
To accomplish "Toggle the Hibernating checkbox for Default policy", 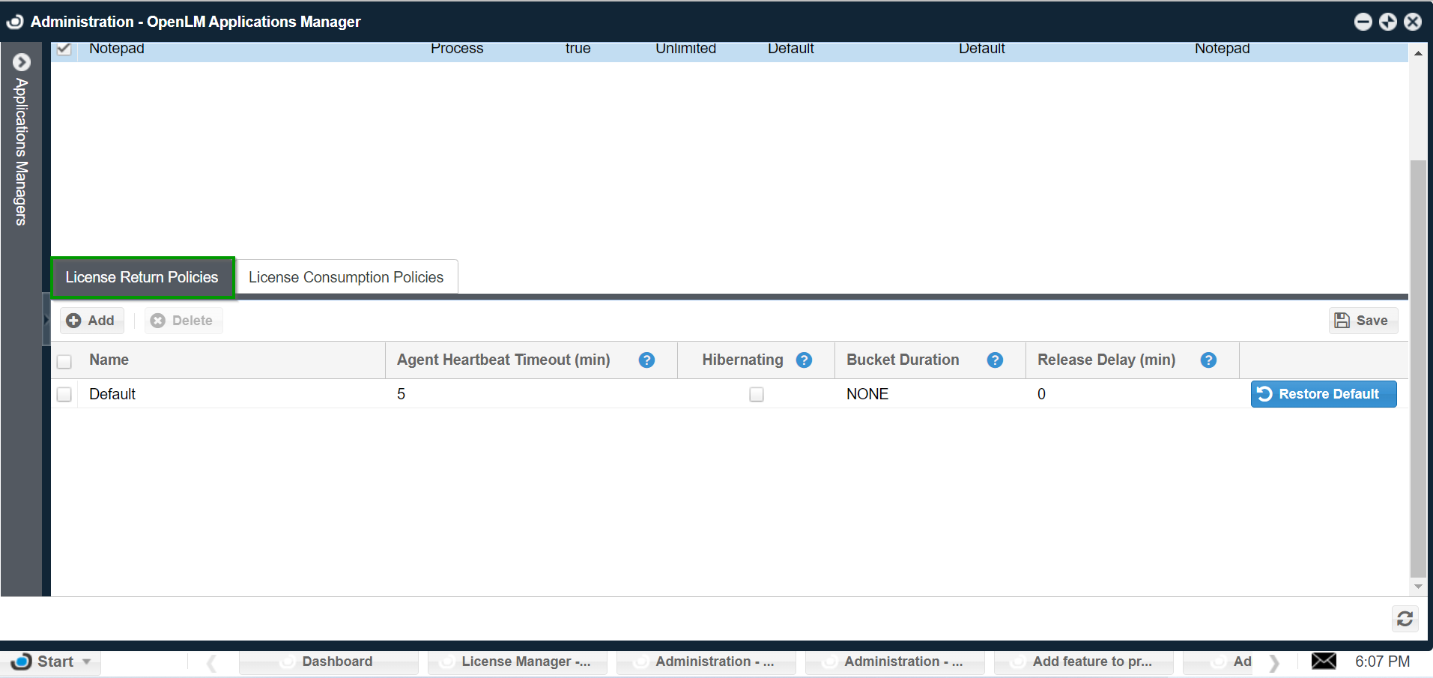I will pyautogui.click(x=757, y=394).
